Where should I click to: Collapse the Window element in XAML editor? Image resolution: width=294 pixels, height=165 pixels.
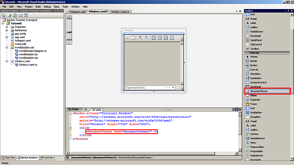click(71, 113)
